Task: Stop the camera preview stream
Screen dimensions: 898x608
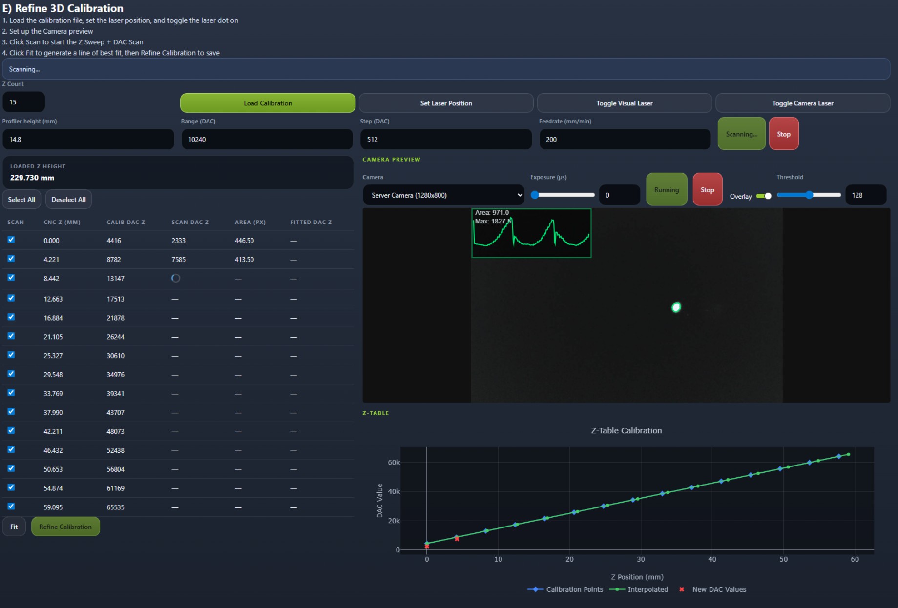Action: pos(707,189)
